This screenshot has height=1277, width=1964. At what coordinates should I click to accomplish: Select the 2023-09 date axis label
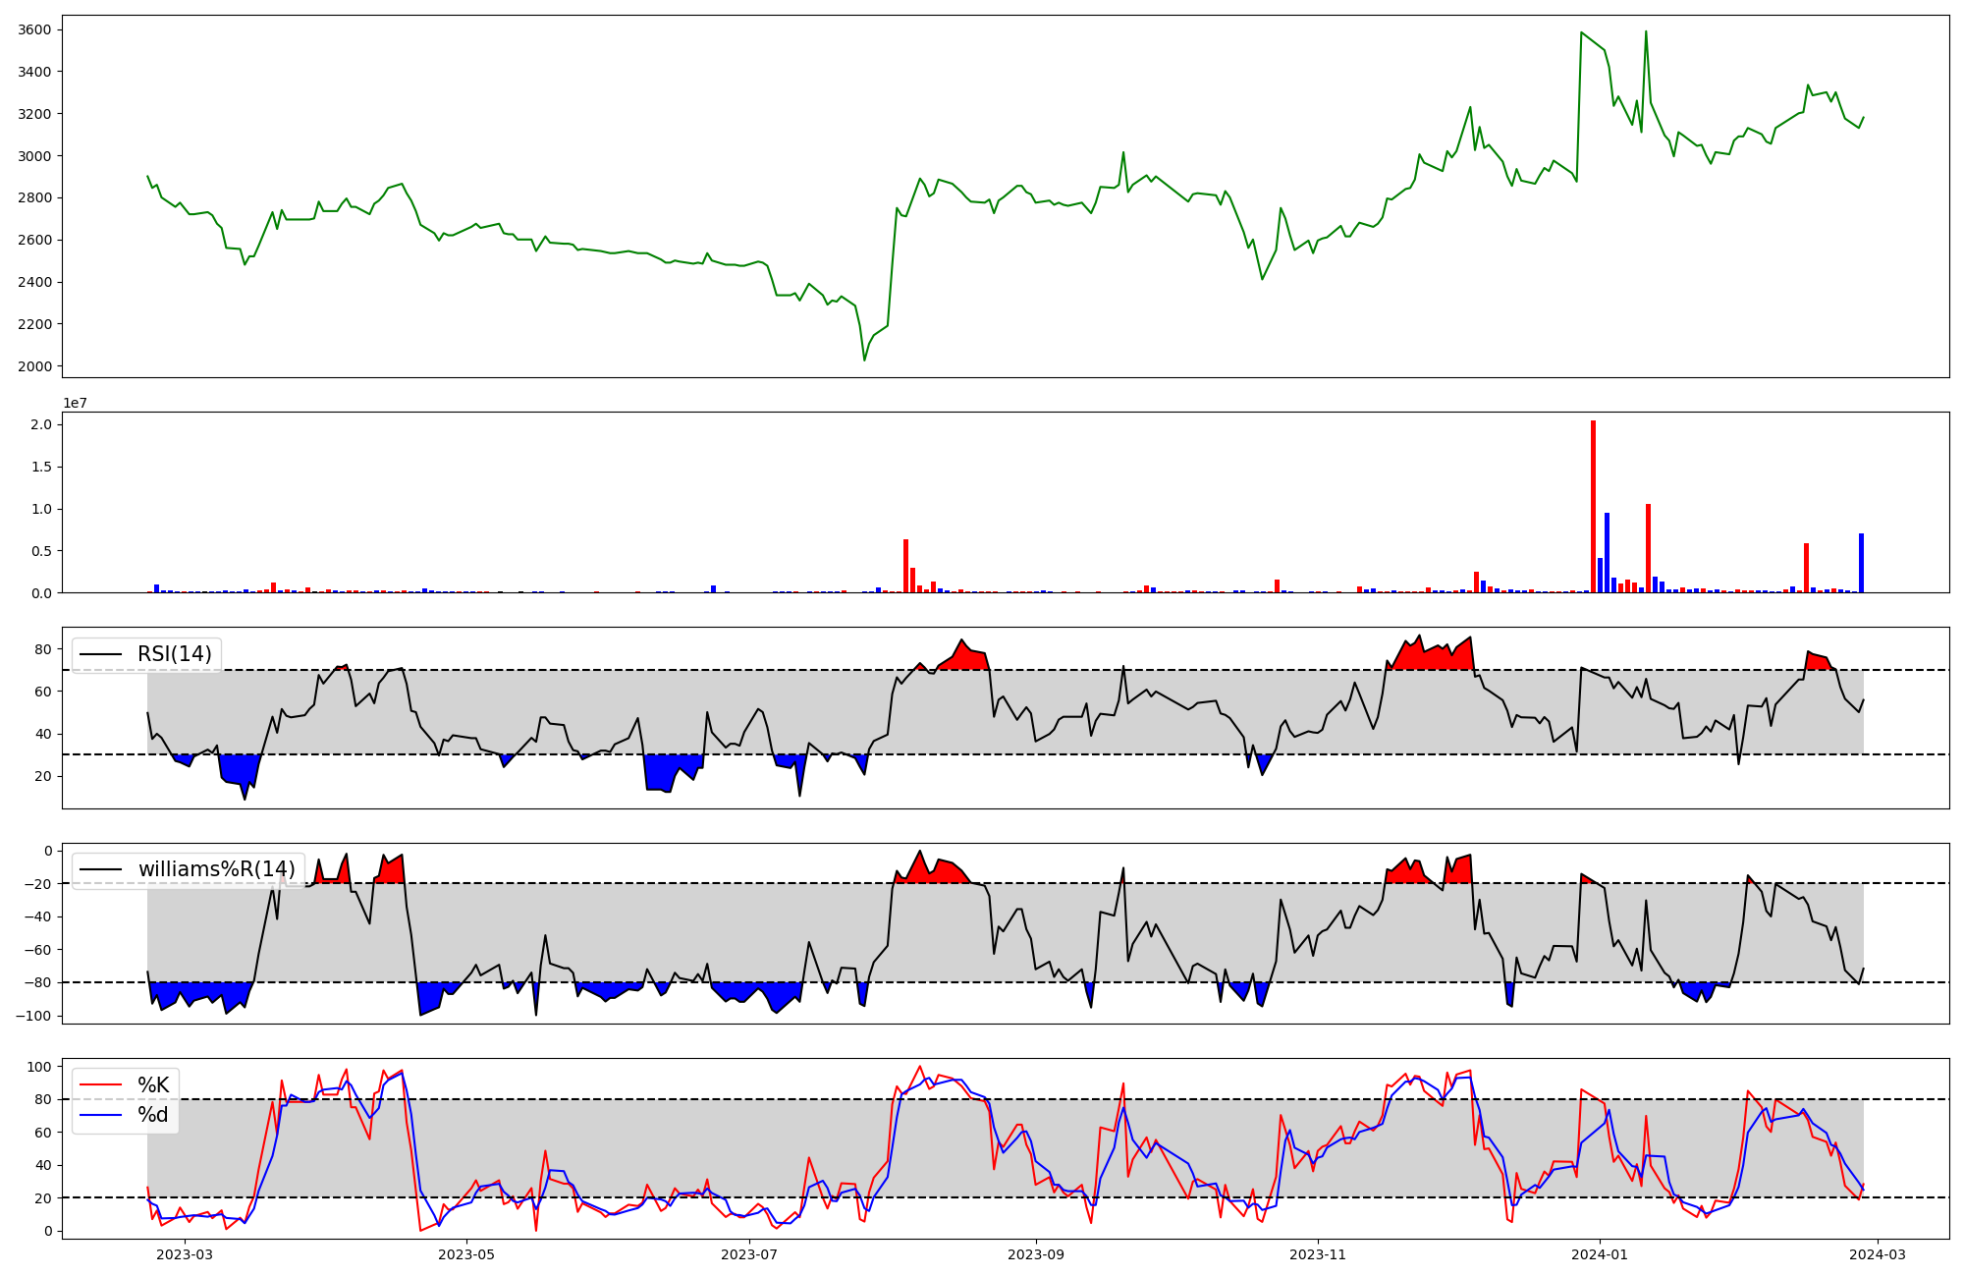click(x=1037, y=1254)
